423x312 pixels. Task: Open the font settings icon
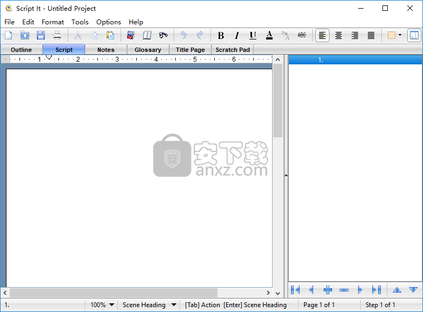286,35
